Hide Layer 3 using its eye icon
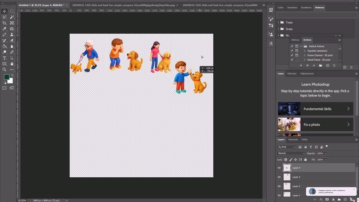Image resolution: width=359 pixels, height=202 pixels. [279, 177]
